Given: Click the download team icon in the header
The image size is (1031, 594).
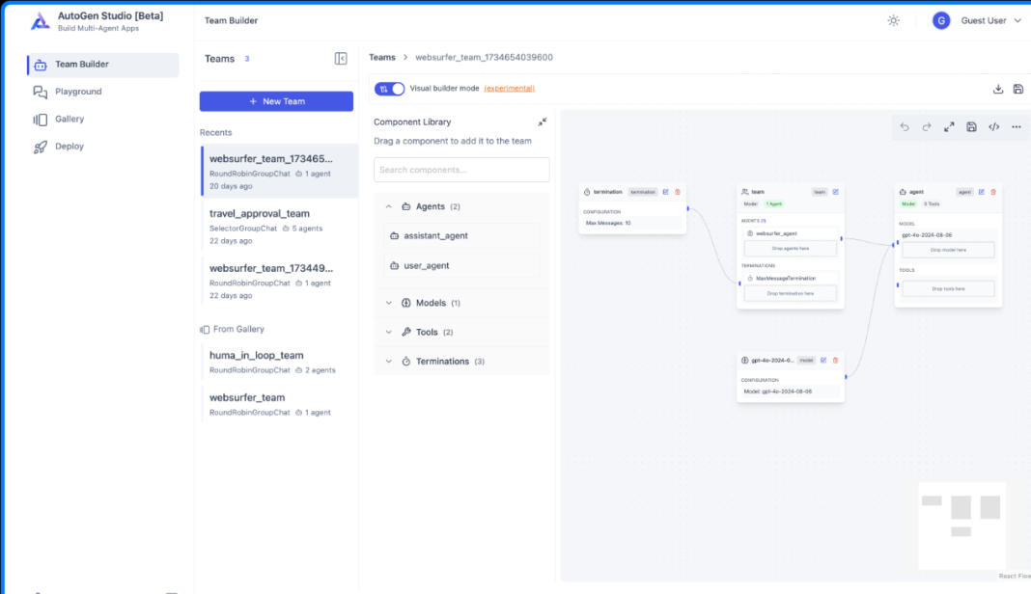Looking at the screenshot, I should coord(998,89).
